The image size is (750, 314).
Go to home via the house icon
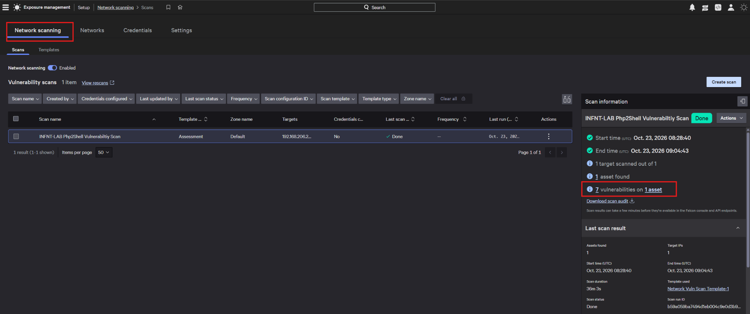point(180,7)
